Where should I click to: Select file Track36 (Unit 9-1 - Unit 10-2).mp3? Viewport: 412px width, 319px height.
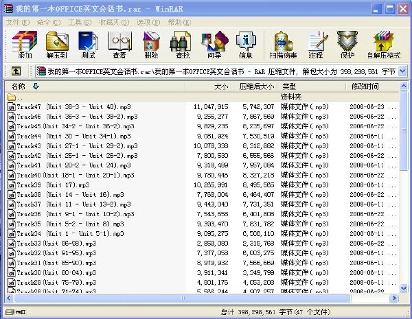[71, 214]
